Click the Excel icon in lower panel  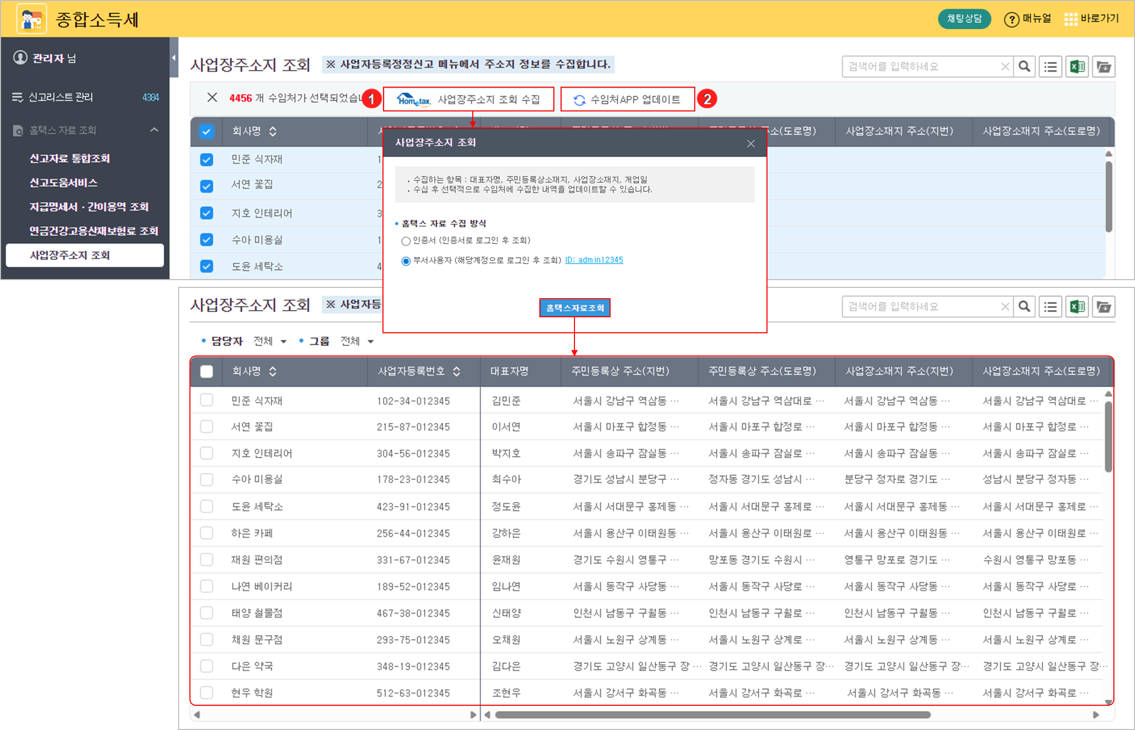pyautogui.click(x=1077, y=307)
